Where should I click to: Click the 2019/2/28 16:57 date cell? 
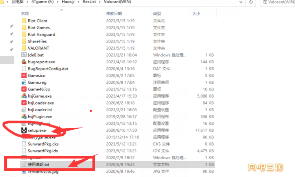click(122, 116)
